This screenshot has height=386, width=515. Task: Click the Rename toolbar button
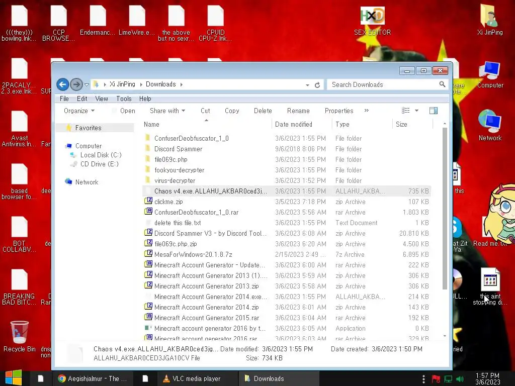298,111
